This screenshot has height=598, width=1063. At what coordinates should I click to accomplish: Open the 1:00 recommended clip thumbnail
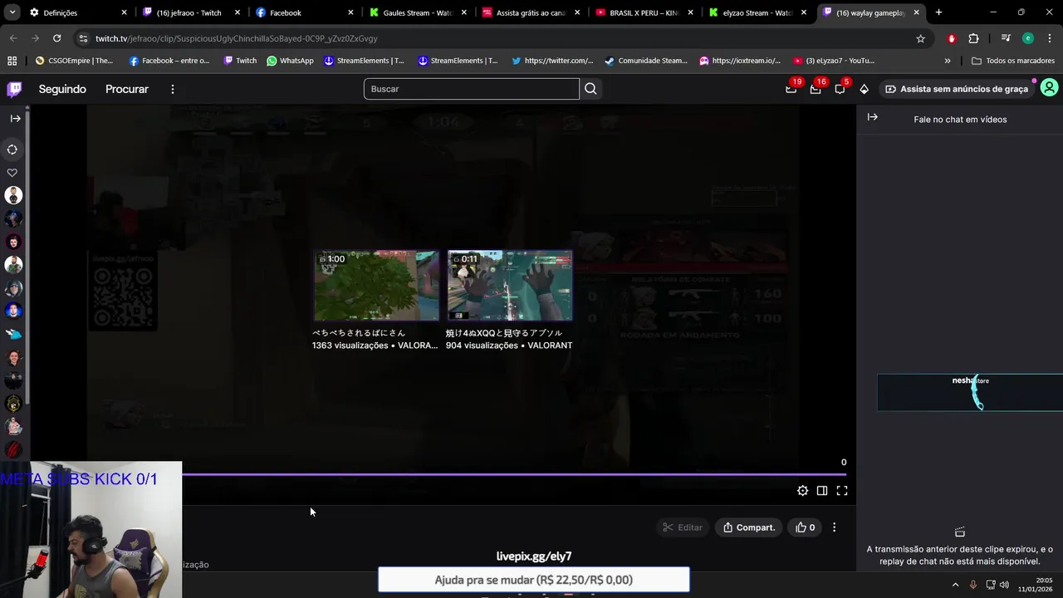point(376,285)
